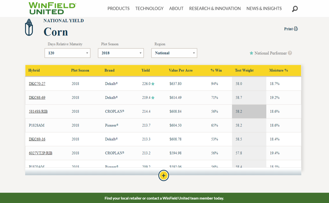Expand table rows with plus button

(164, 176)
